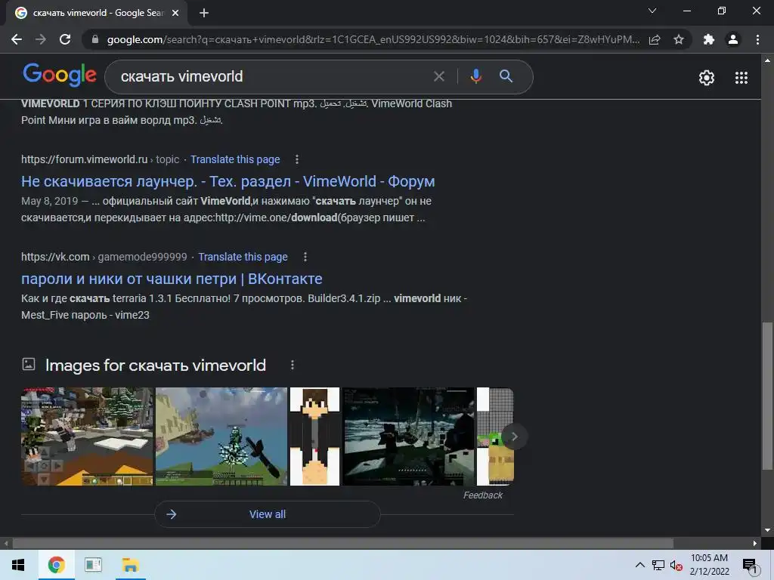Click the scroll down arrow
The width and height of the screenshot is (774, 580).
[x=767, y=530]
